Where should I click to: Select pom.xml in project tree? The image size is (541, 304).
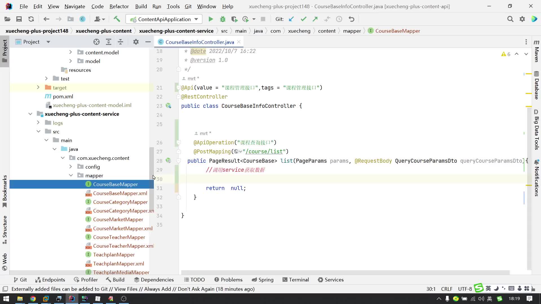click(x=63, y=96)
